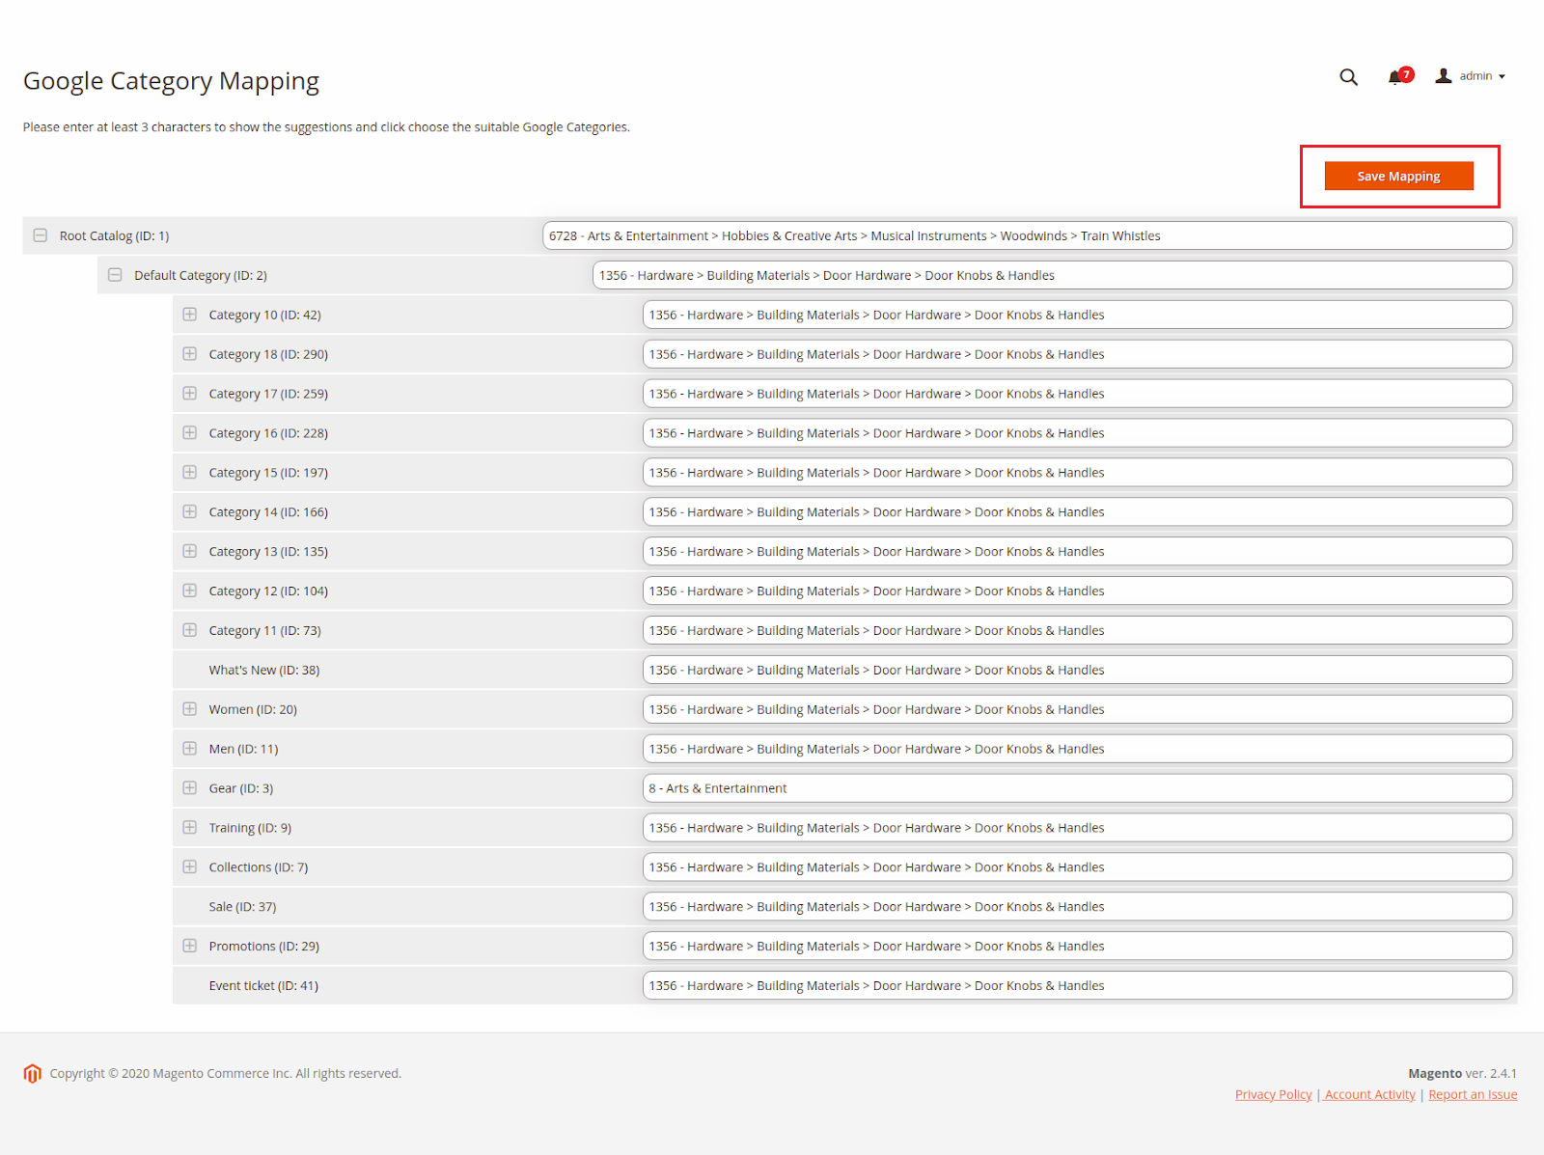Expand Category 14 (ID: 166)
Viewport: 1544px width, 1155px height.
pos(190,512)
